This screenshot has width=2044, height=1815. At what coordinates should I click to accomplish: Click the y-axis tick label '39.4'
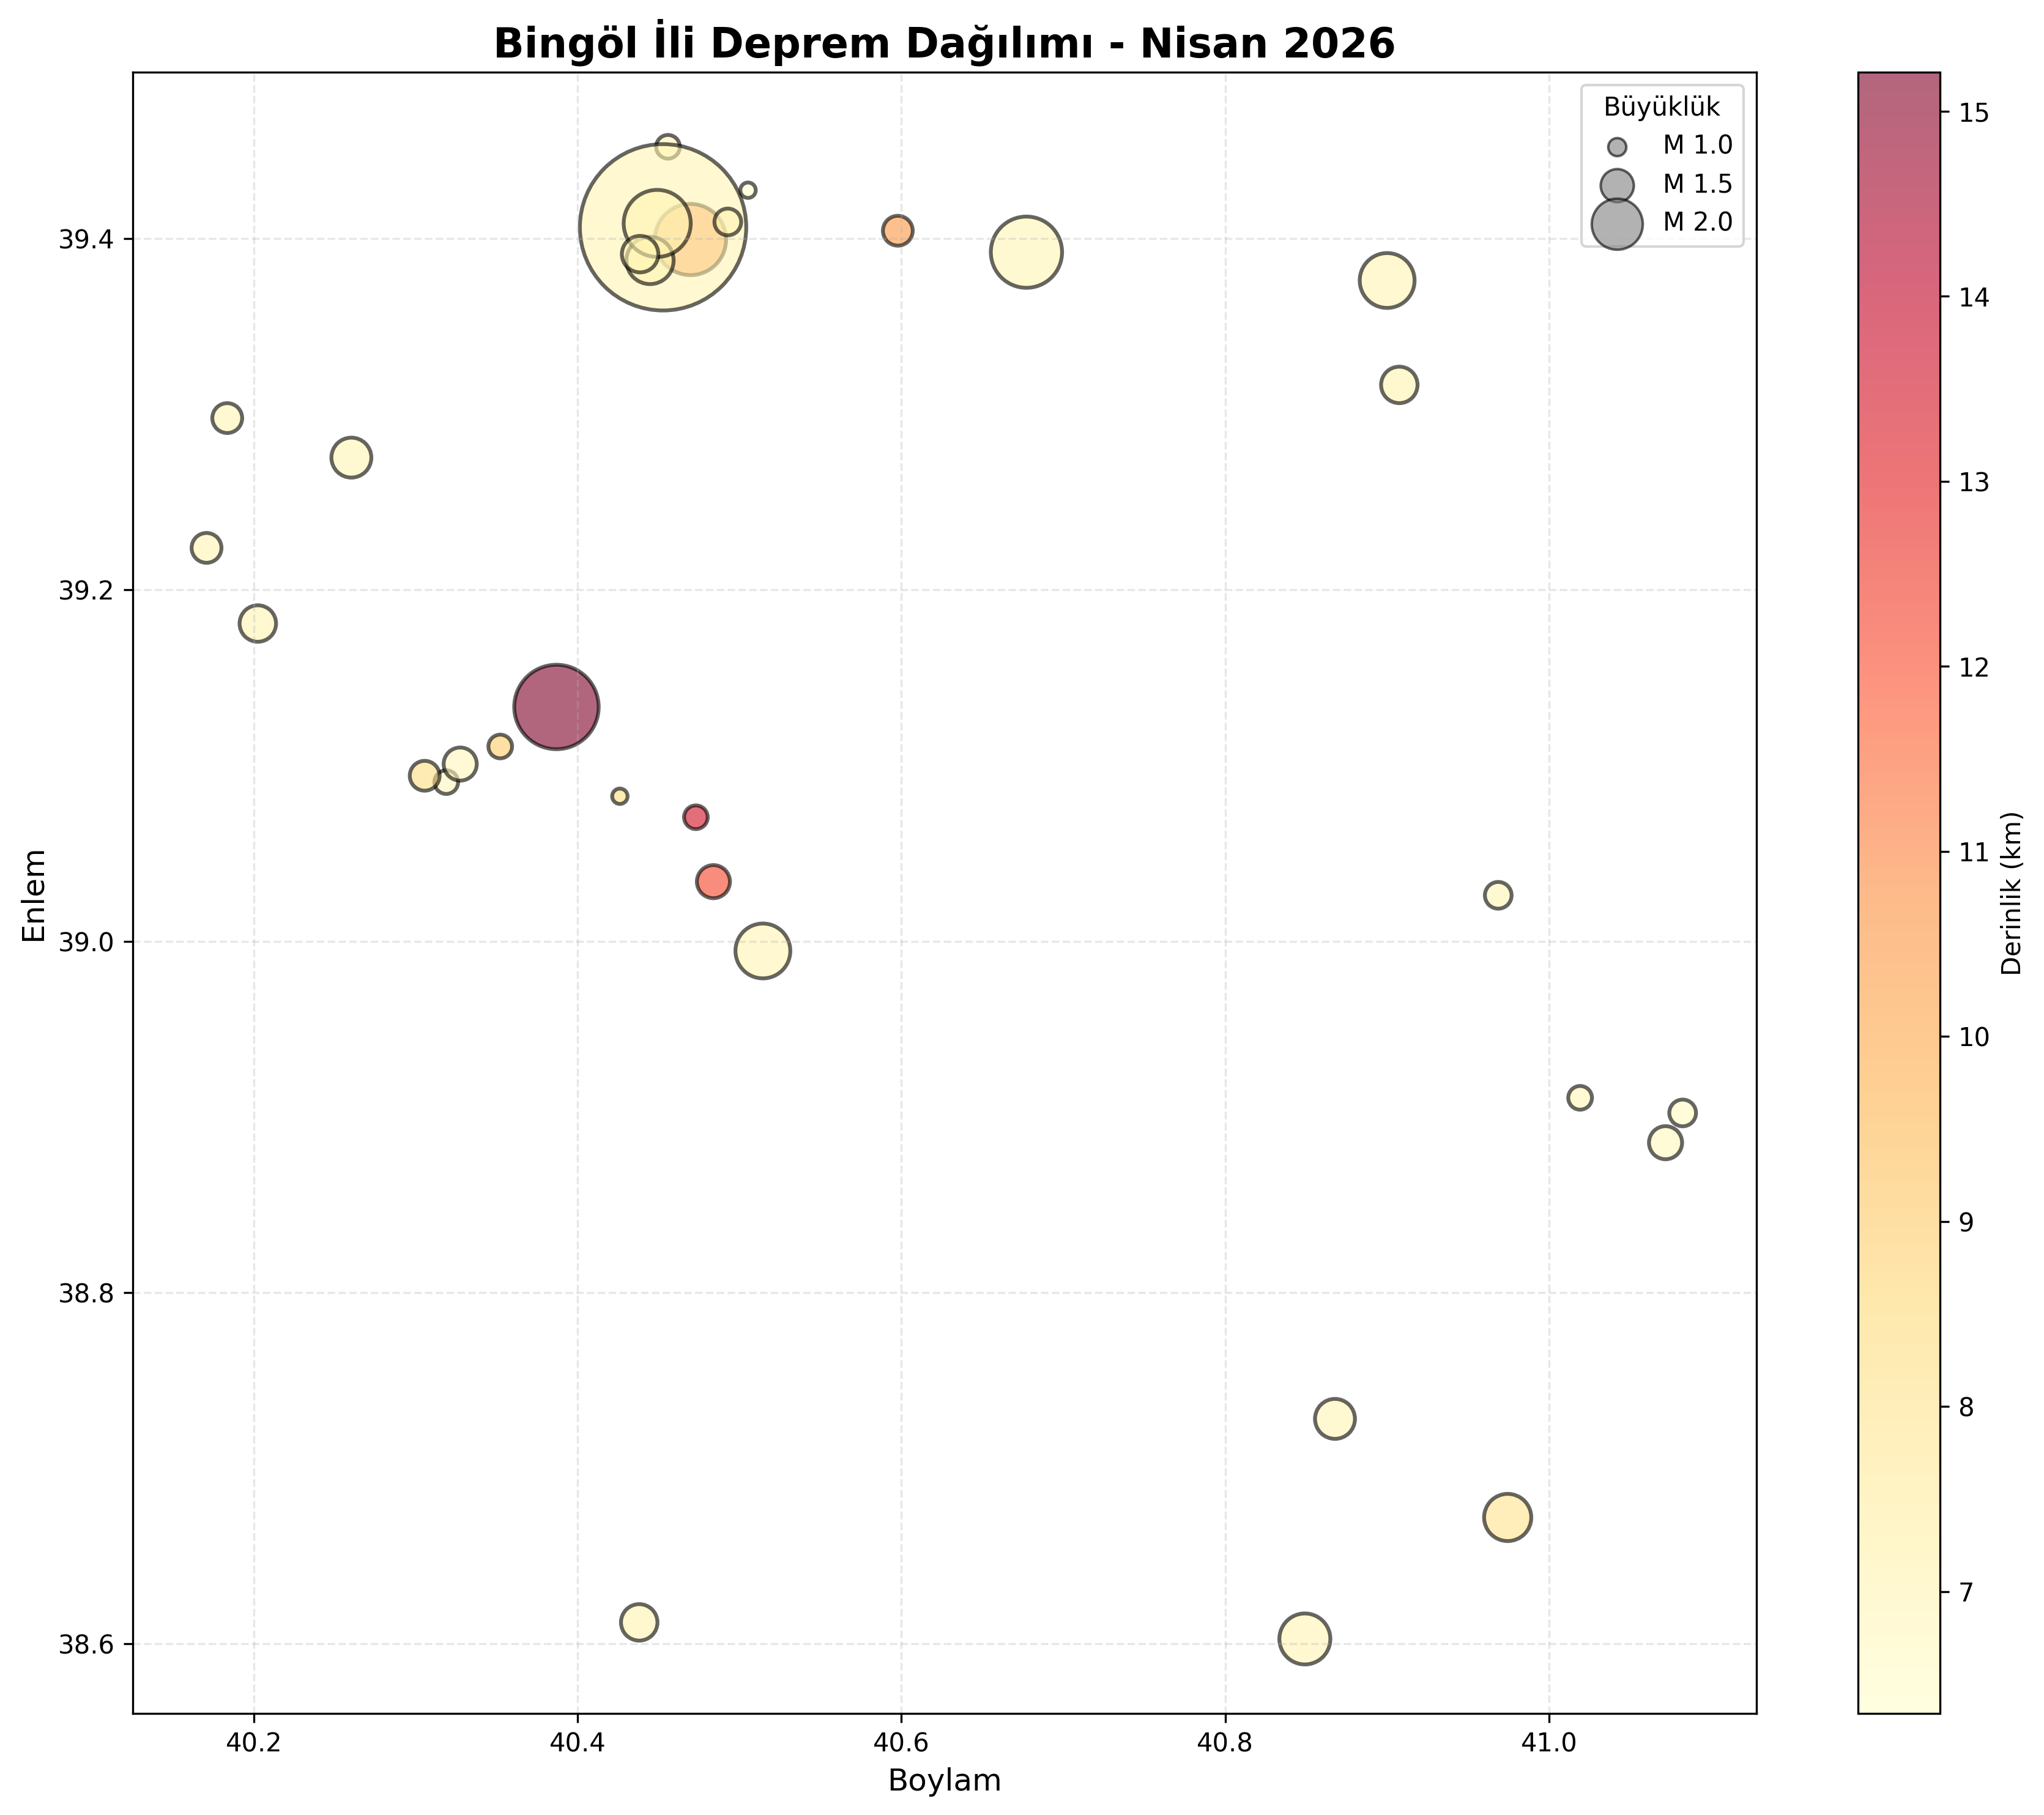86,240
